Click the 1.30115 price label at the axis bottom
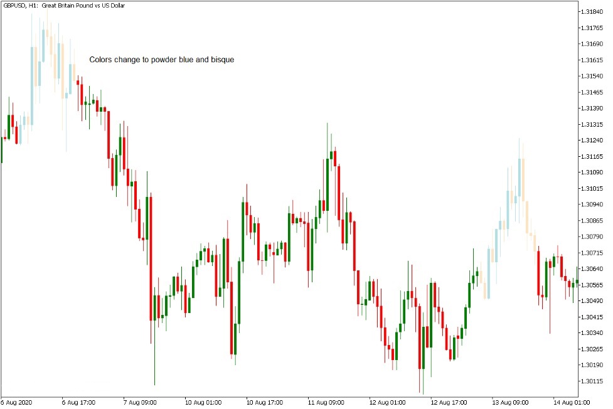 592,381
